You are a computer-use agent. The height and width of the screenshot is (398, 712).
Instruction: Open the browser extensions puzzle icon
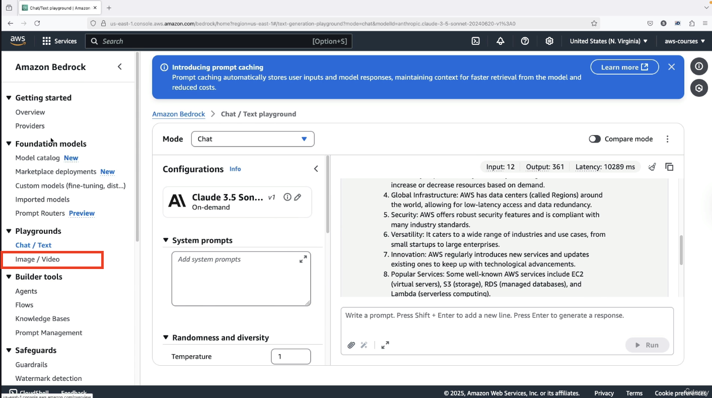click(x=692, y=23)
